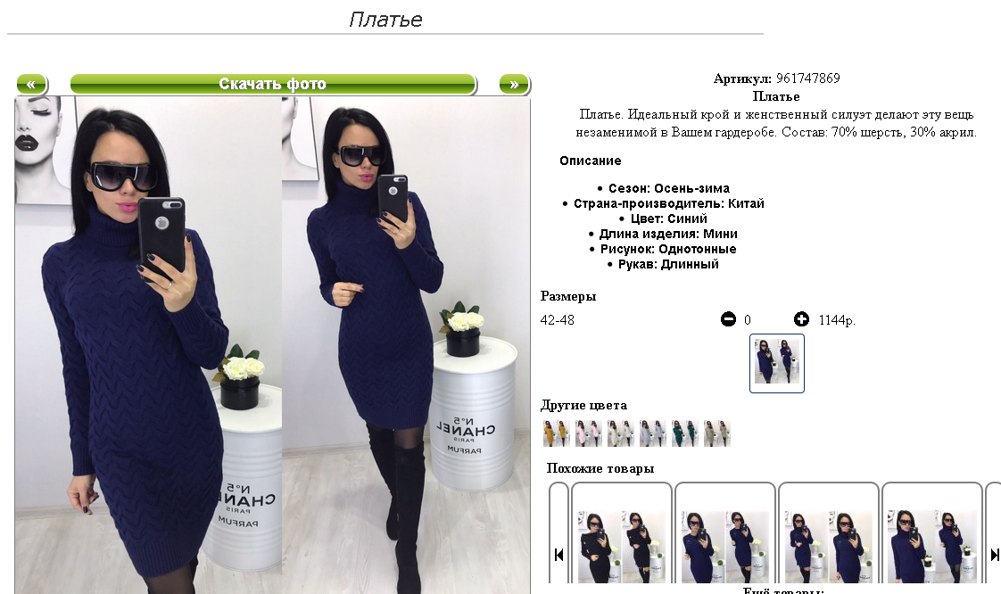The width and height of the screenshot is (1001, 594).
Task: Choose the light grey color variant
Action: [x=653, y=433]
